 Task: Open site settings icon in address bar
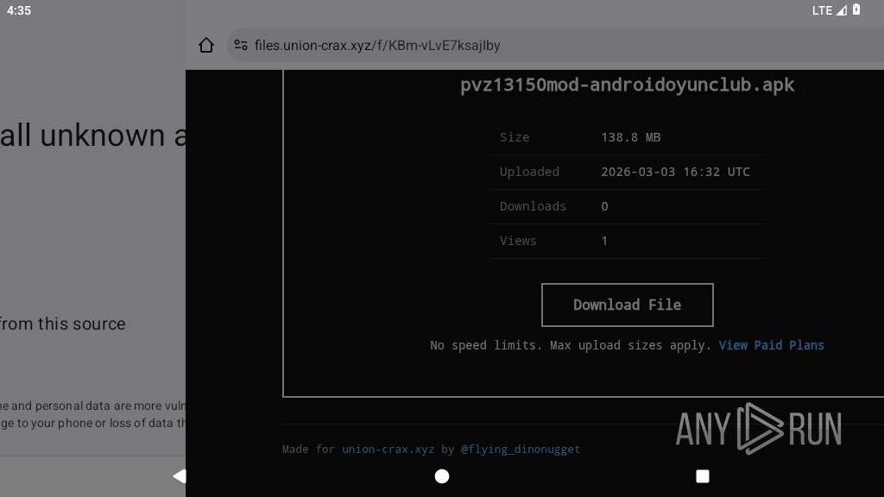[x=241, y=45]
